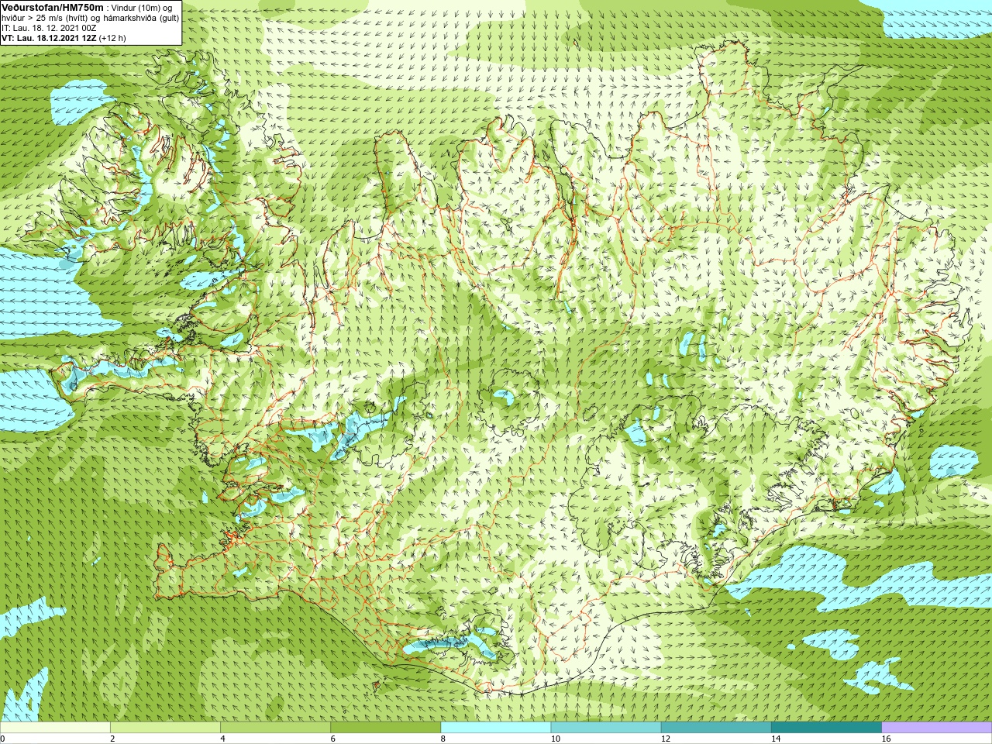The height and width of the screenshot is (744, 992).
Task: Click the scale label '12'
Action: 666,739
